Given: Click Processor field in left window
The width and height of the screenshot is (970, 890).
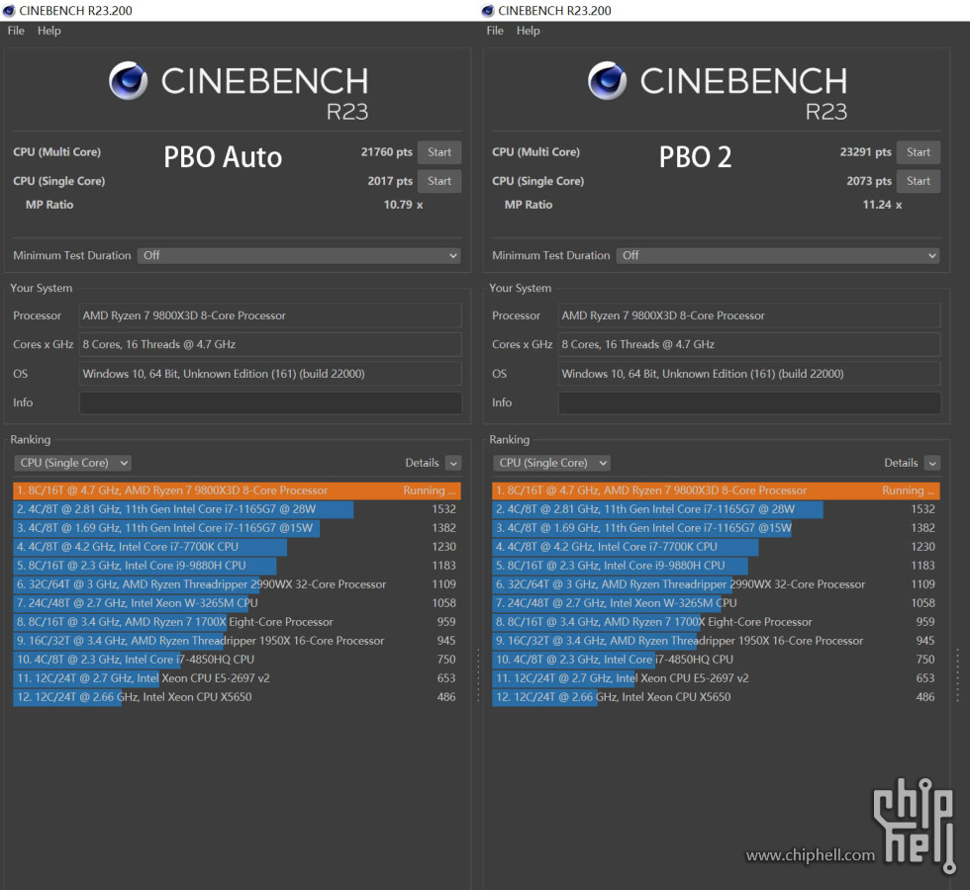Looking at the screenshot, I should click(270, 315).
